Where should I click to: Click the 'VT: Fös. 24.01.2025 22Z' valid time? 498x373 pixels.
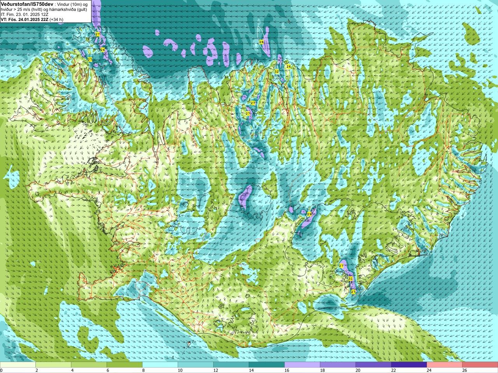pos(25,19)
